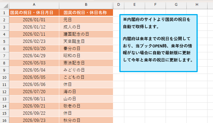
Task: Select the 憲法記念日 cell
Action: coord(86,63)
